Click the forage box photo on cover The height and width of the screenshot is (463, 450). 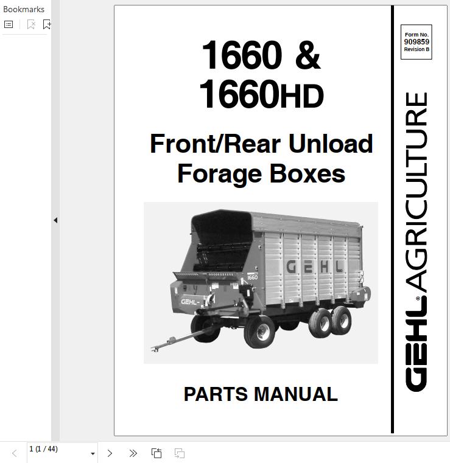coord(261,282)
